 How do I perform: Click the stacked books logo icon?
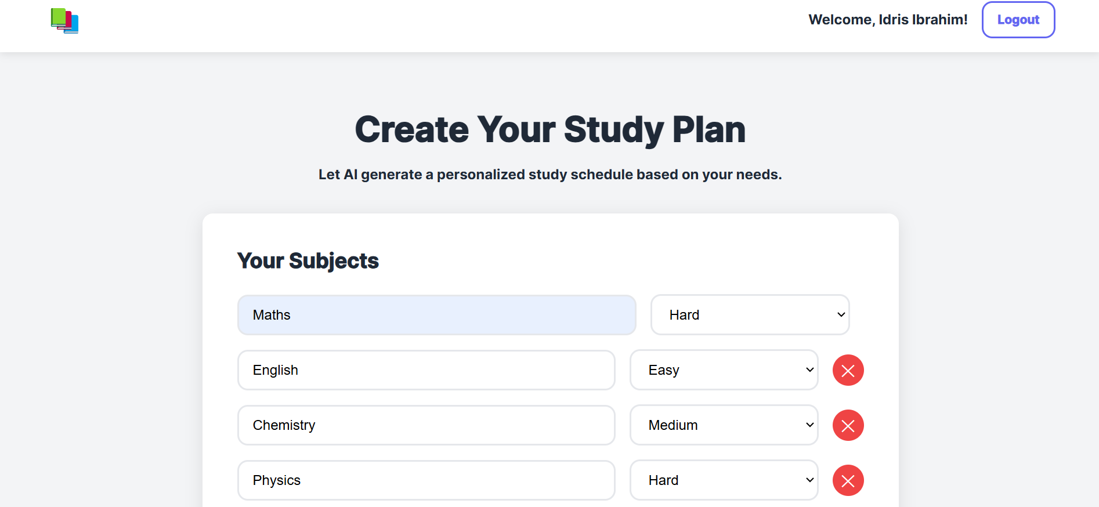(x=64, y=20)
